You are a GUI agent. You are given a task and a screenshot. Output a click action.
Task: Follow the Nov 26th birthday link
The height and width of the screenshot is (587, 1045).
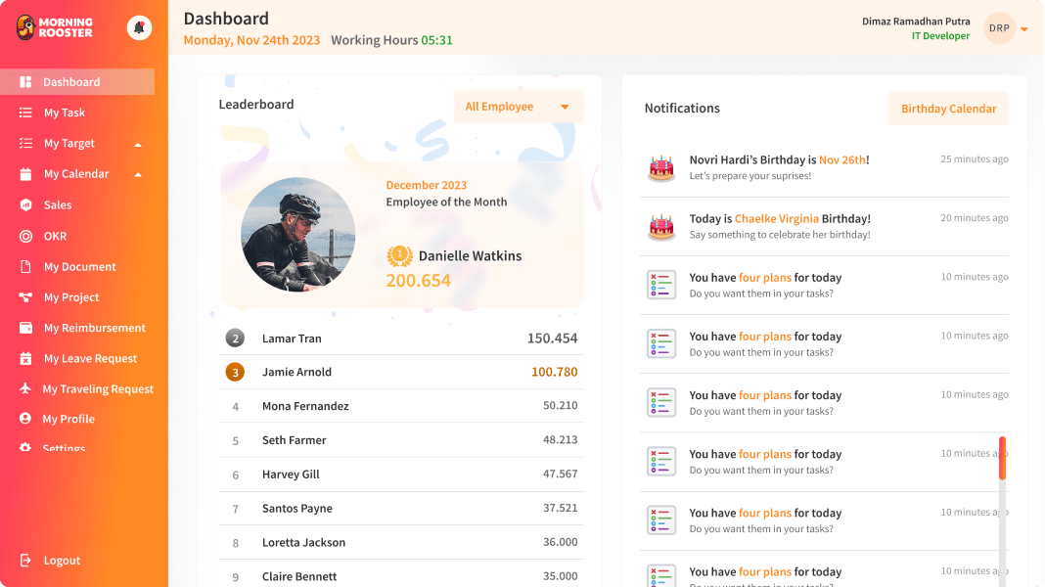click(x=842, y=159)
